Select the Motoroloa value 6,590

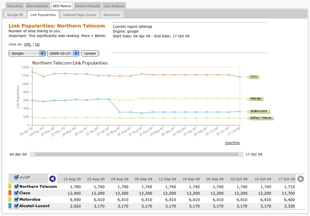[75, 200]
